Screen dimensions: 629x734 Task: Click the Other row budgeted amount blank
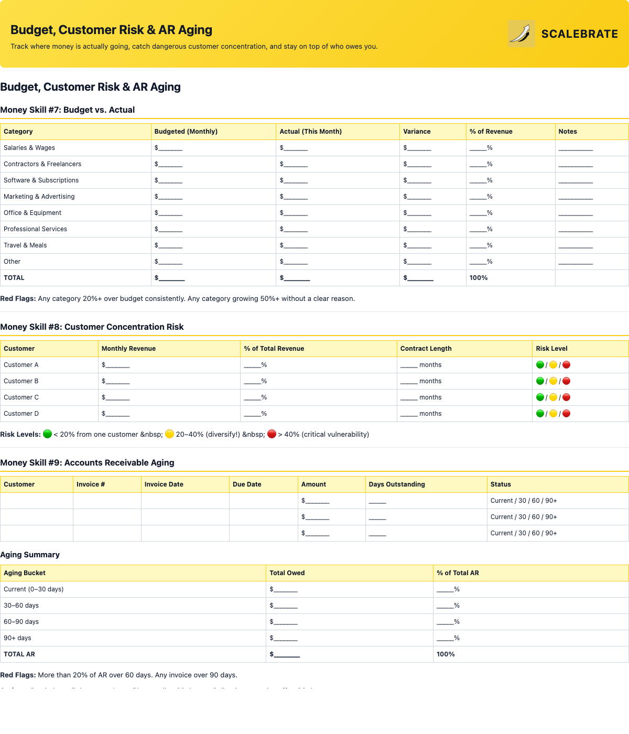(x=169, y=262)
